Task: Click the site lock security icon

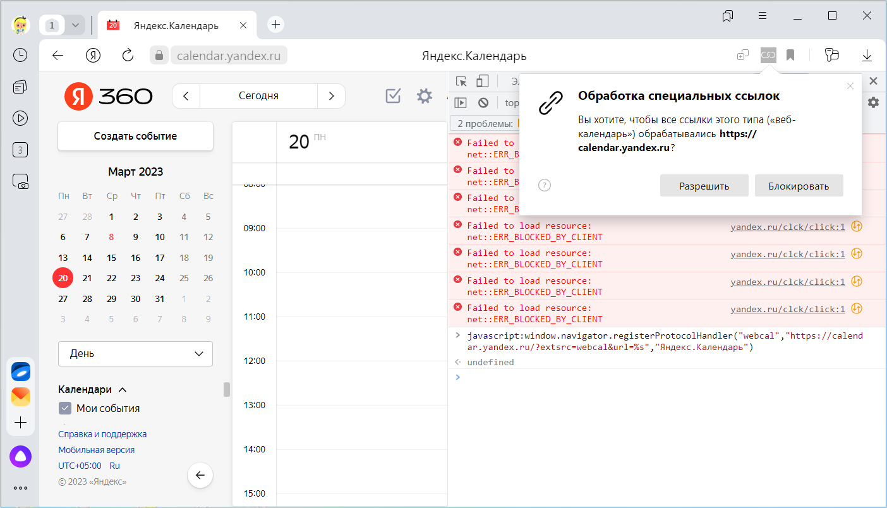Action: pyautogui.click(x=159, y=56)
